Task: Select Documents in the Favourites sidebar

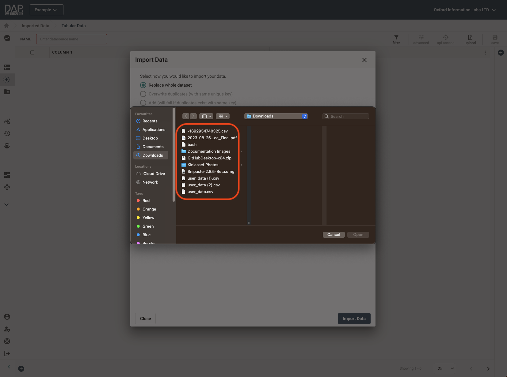Action: (x=153, y=147)
